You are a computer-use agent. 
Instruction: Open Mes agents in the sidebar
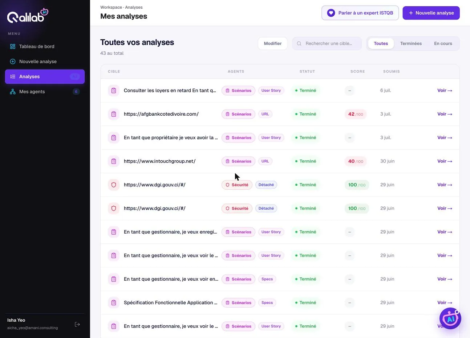pyautogui.click(x=45, y=92)
